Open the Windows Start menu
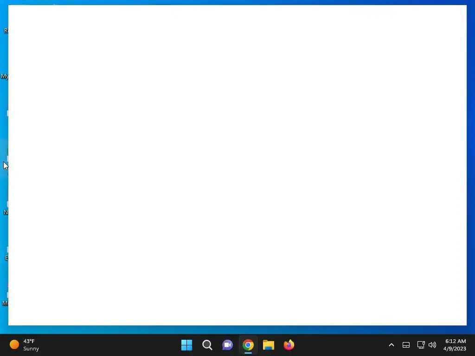Image resolution: width=475 pixels, height=356 pixels. pyautogui.click(x=186, y=345)
